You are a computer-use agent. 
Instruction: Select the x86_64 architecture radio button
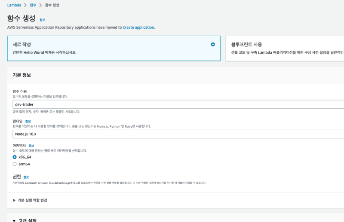15,157
